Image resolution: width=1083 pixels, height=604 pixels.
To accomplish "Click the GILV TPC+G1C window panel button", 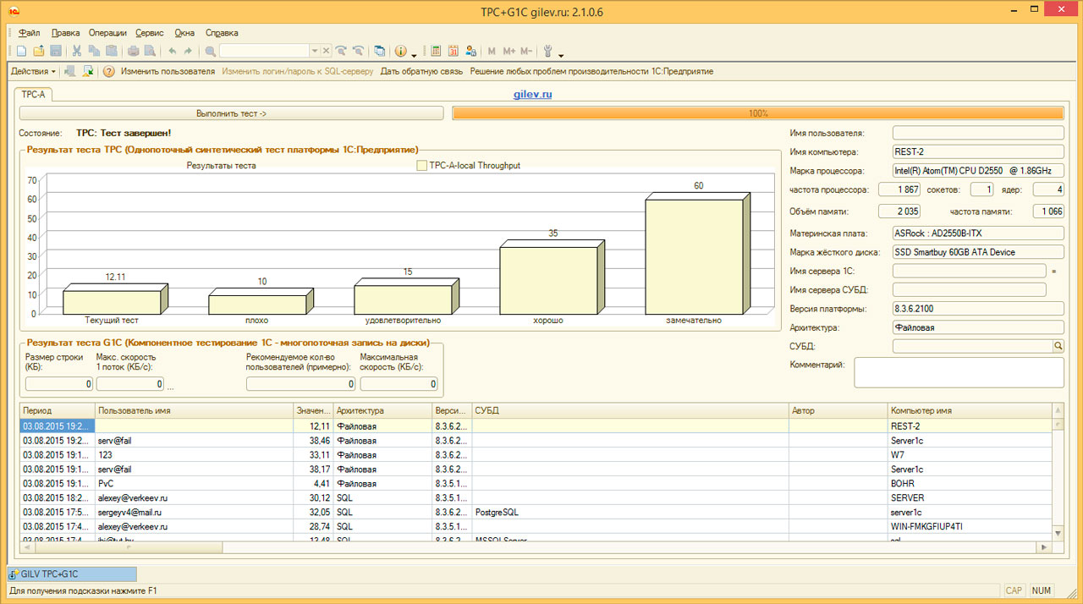I will [72, 574].
